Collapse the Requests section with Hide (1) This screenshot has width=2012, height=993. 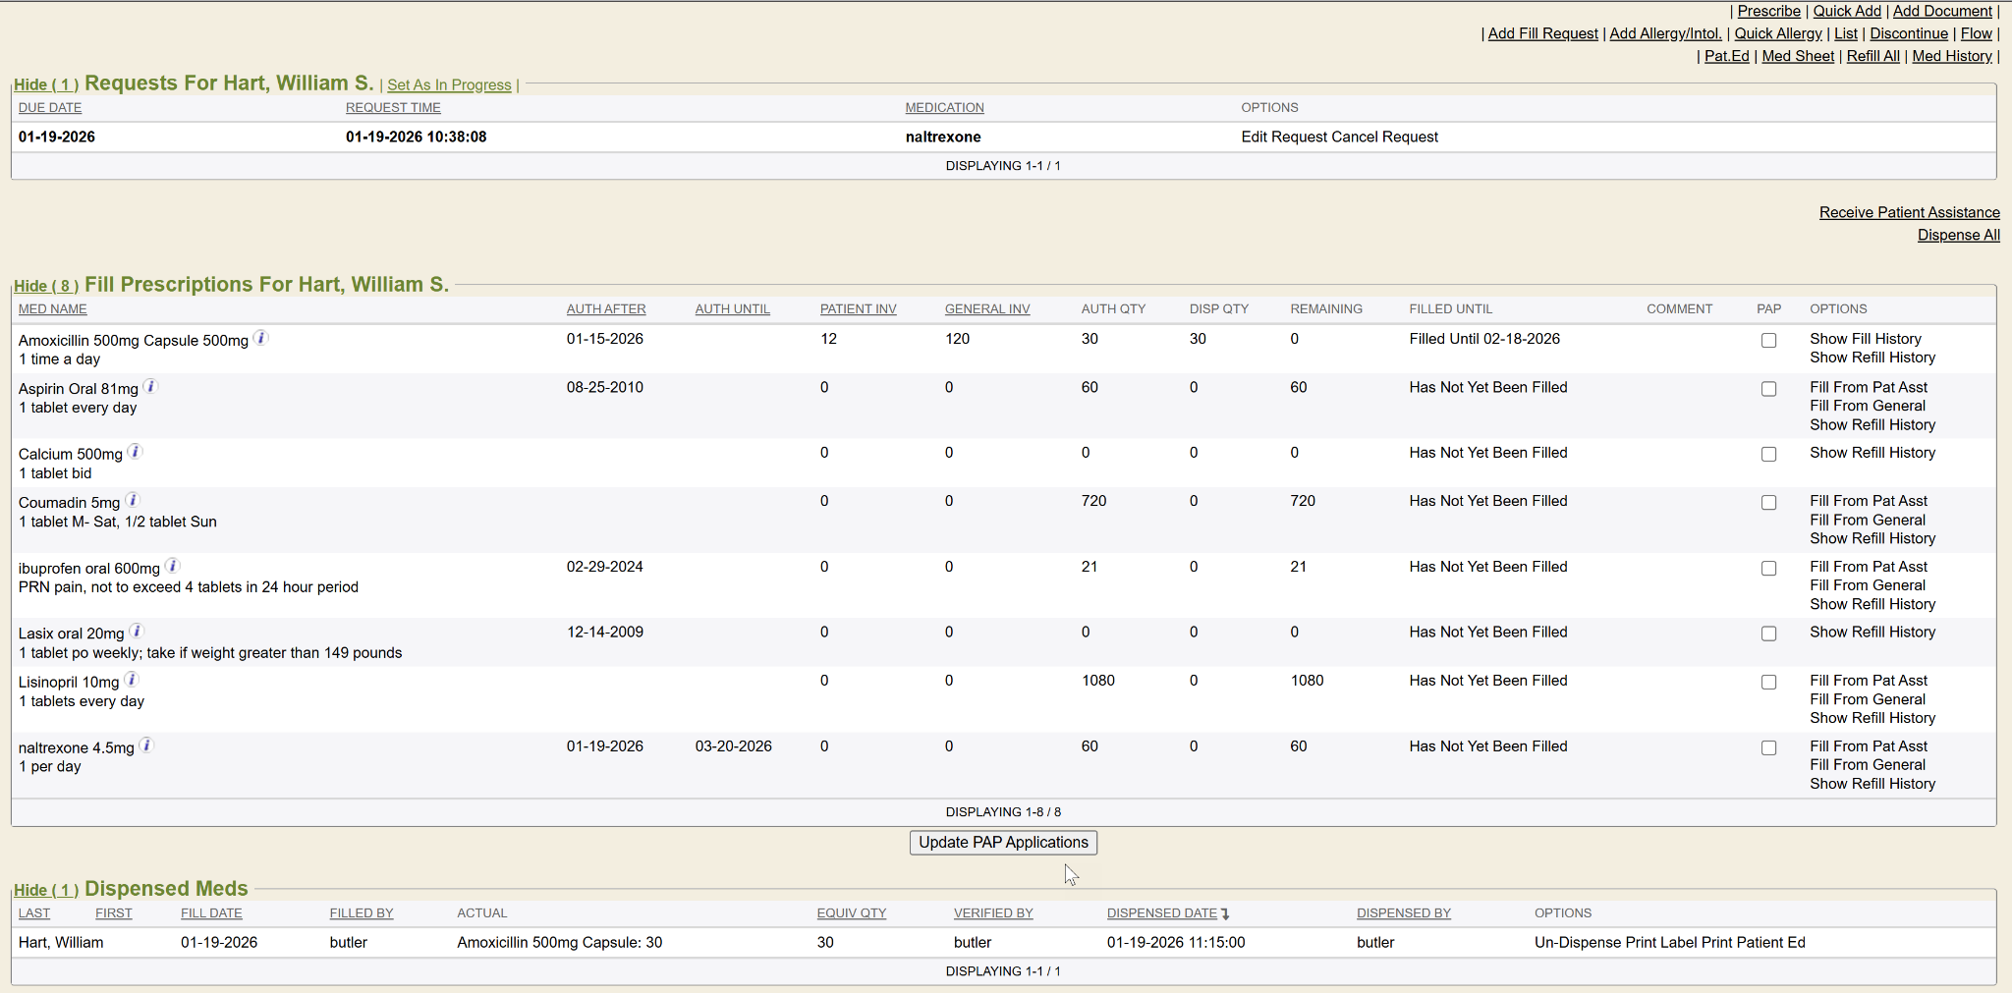pos(46,85)
